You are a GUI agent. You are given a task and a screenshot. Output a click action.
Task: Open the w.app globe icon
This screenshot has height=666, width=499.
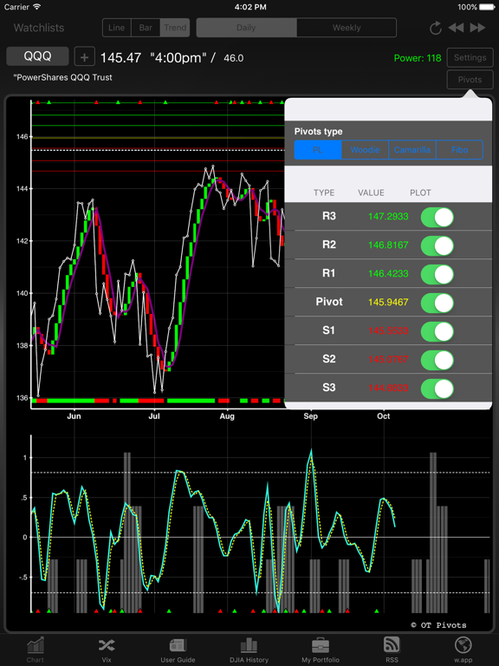tap(463, 645)
